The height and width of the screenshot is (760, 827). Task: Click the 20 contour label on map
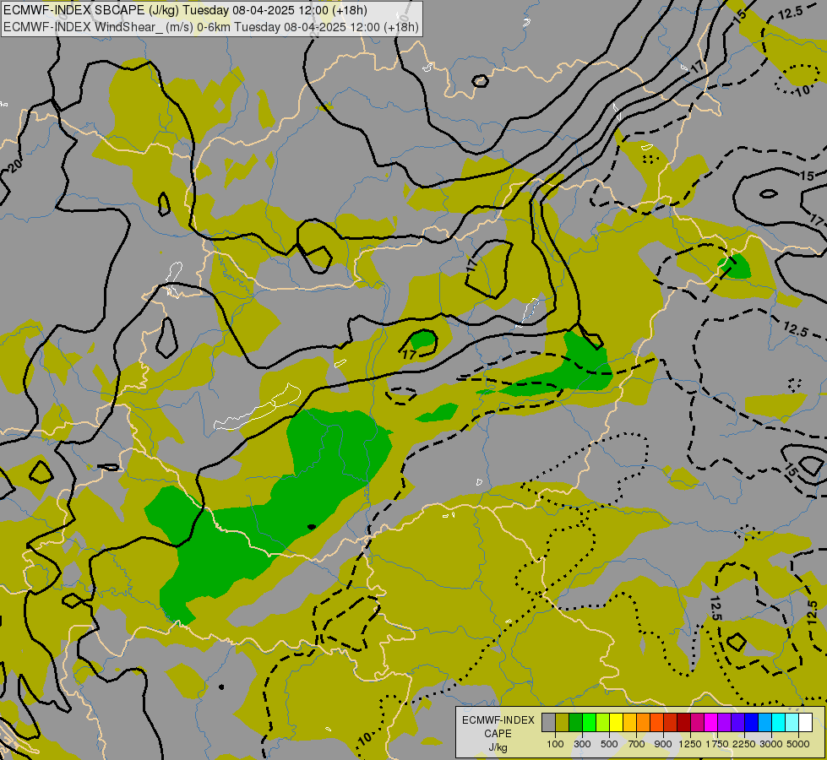(x=15, y=166)
